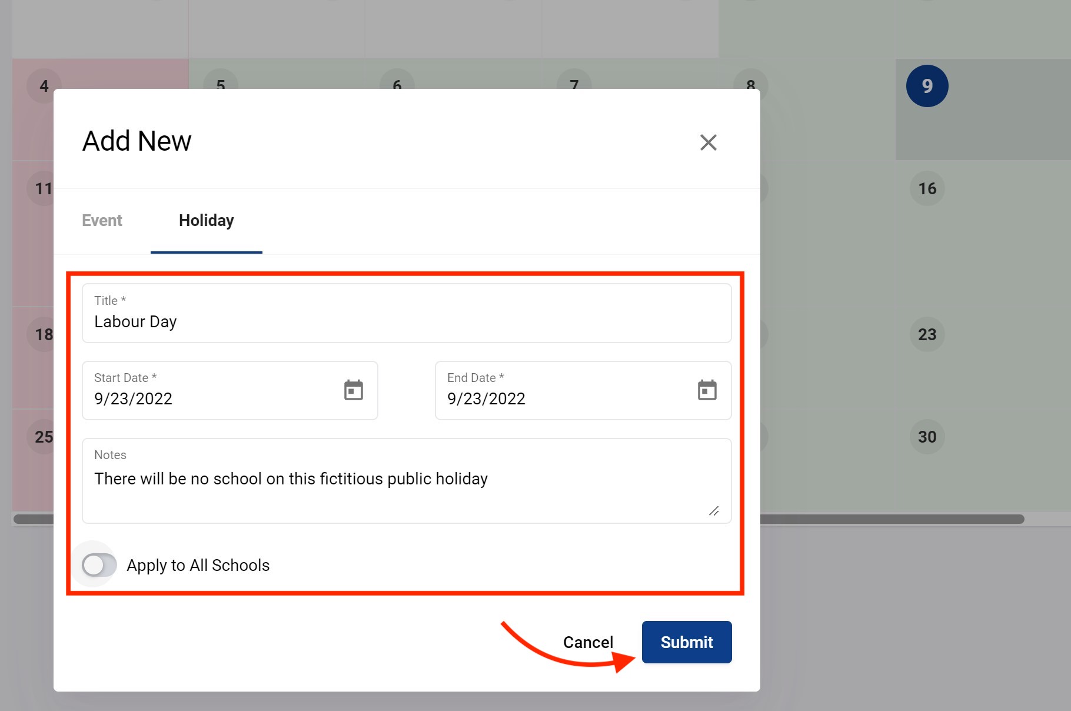
Task: Grab the Notes field resize handle
Action: click(714, 511)
